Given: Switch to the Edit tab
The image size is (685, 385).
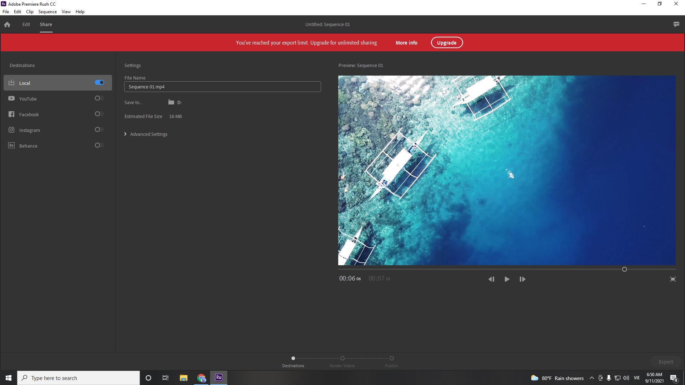Looking at the screenshot, I should (26, 25).
